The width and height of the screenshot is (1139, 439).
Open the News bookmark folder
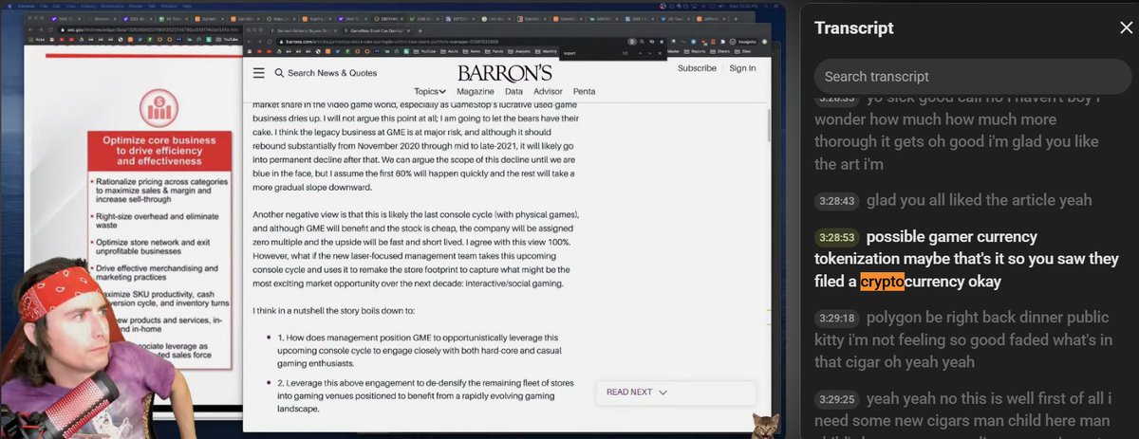(473, 52)
